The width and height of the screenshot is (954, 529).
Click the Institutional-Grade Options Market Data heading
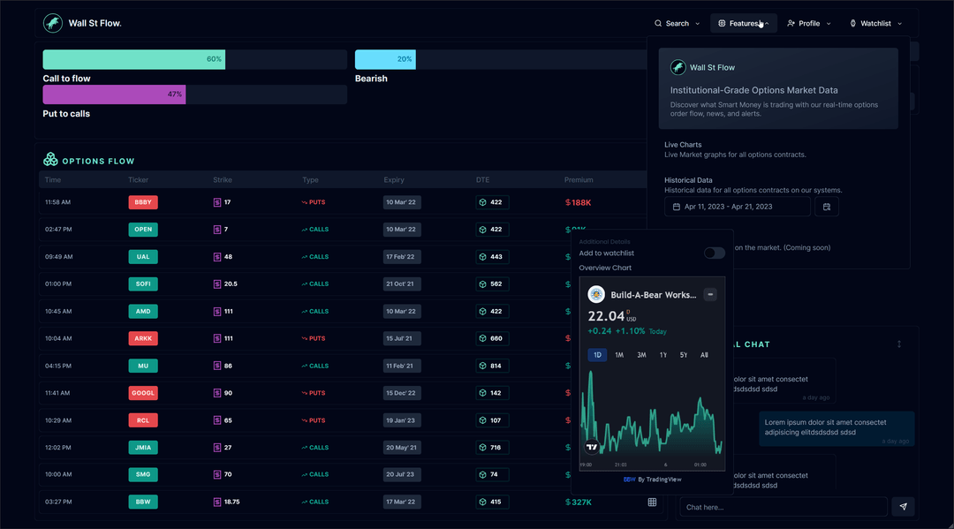point(753,90)
